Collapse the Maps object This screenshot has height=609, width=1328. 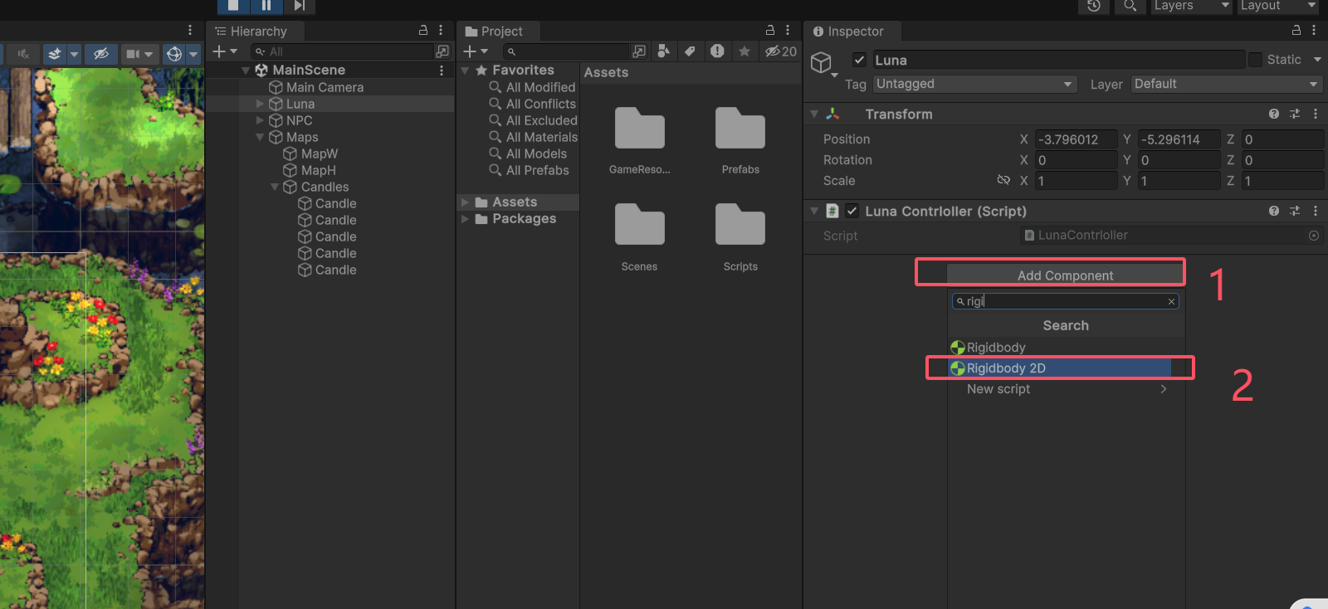click(x=260, y=137)
